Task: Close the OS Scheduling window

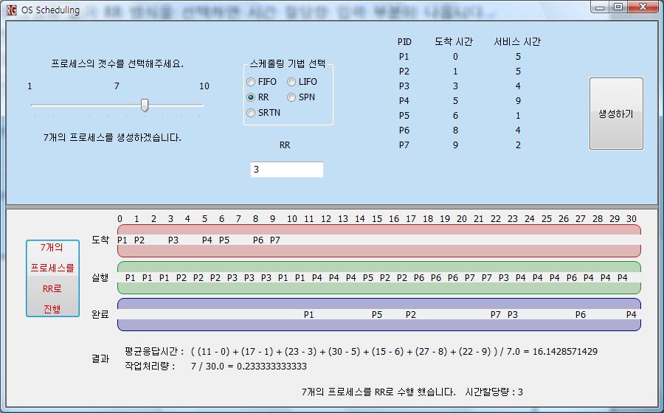Action: [643, 7]
